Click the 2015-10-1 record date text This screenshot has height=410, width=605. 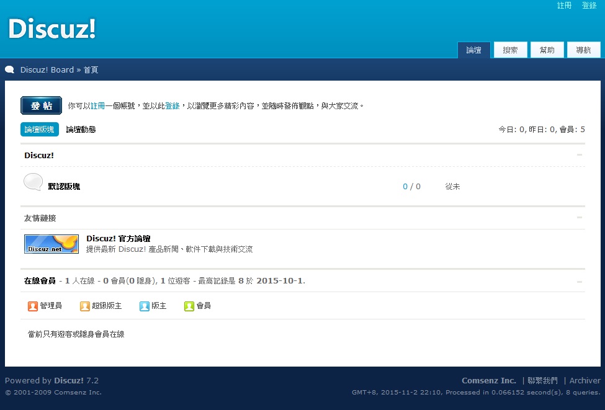point(280,281)
